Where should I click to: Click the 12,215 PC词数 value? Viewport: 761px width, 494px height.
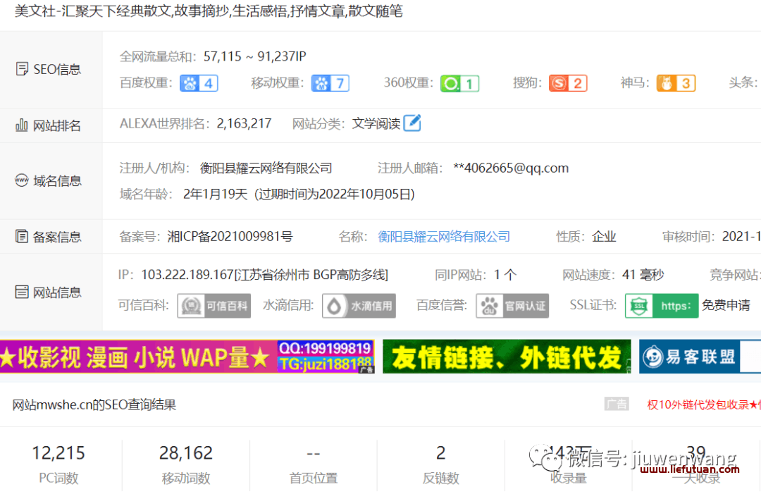point(58,452)
